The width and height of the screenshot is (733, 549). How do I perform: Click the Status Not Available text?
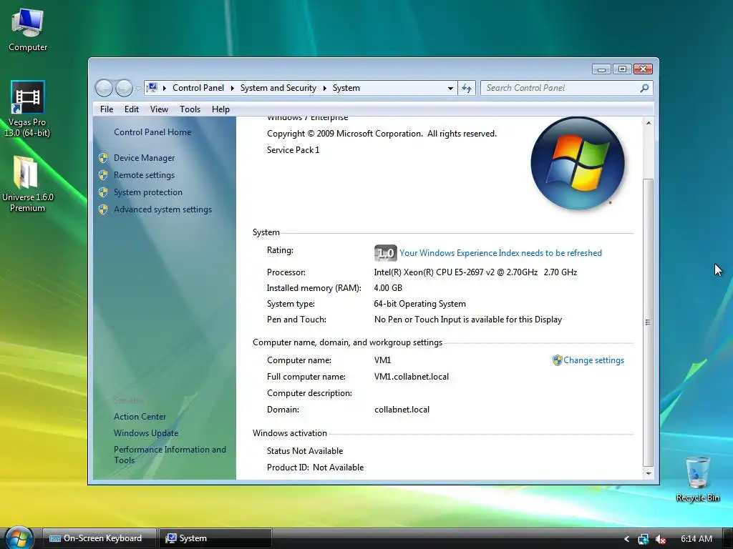pos(305,451)
